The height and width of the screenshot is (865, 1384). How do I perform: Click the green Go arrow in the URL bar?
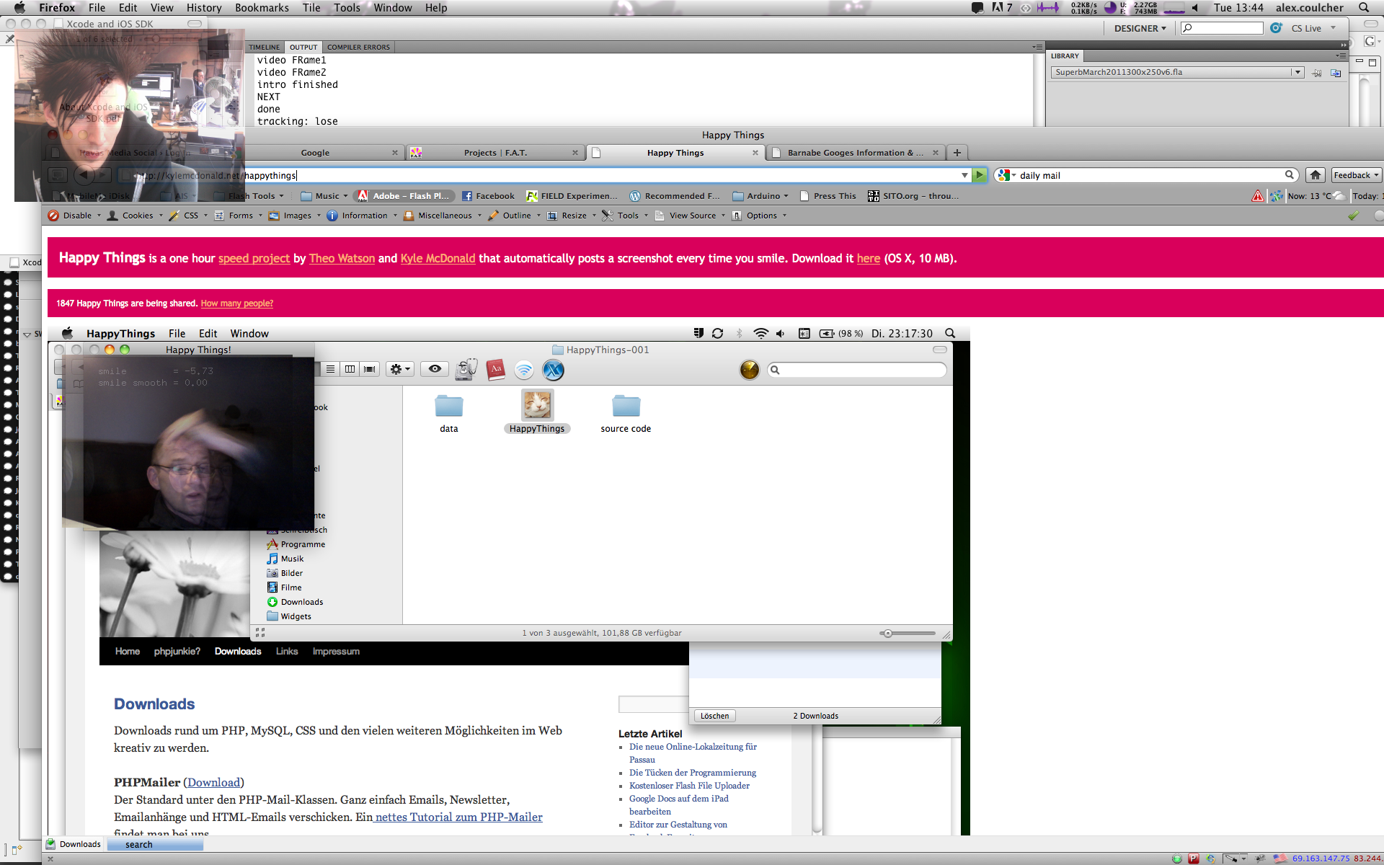point(980,175)
